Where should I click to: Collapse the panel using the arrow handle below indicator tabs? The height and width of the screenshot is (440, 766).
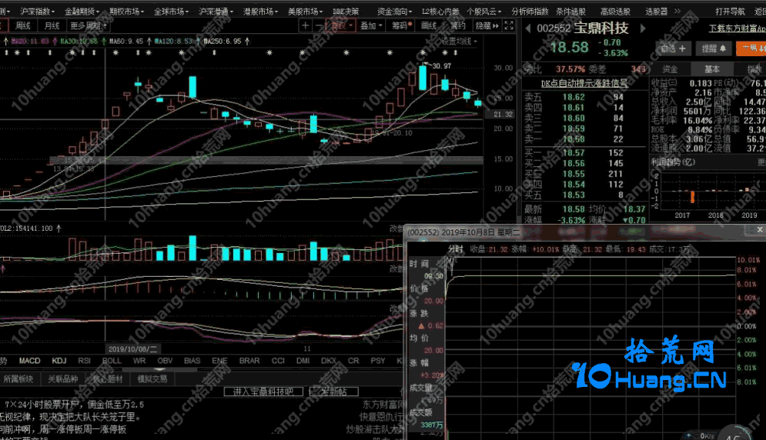click(x=160, y=370)
